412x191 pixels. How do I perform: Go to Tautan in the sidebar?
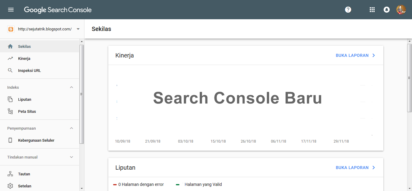(24, 174)
